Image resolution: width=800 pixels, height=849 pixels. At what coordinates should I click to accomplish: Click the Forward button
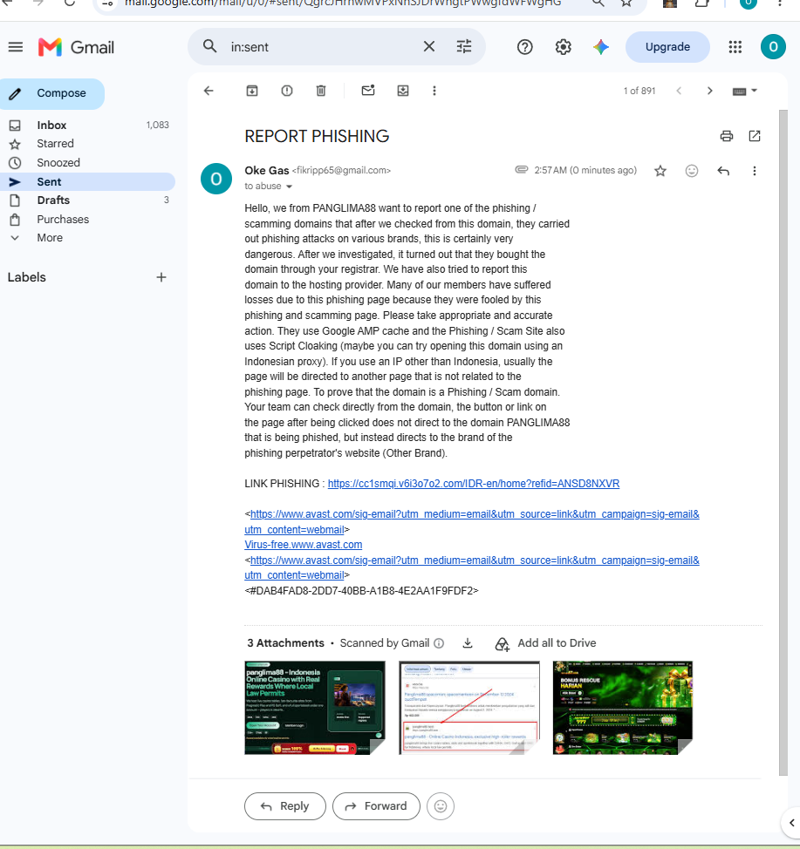tap(376, 806)
